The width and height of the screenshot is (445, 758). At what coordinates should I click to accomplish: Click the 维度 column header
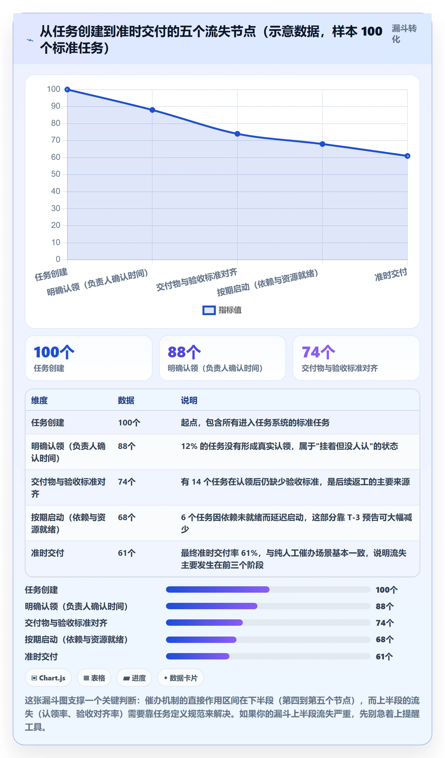coord(39,400)
